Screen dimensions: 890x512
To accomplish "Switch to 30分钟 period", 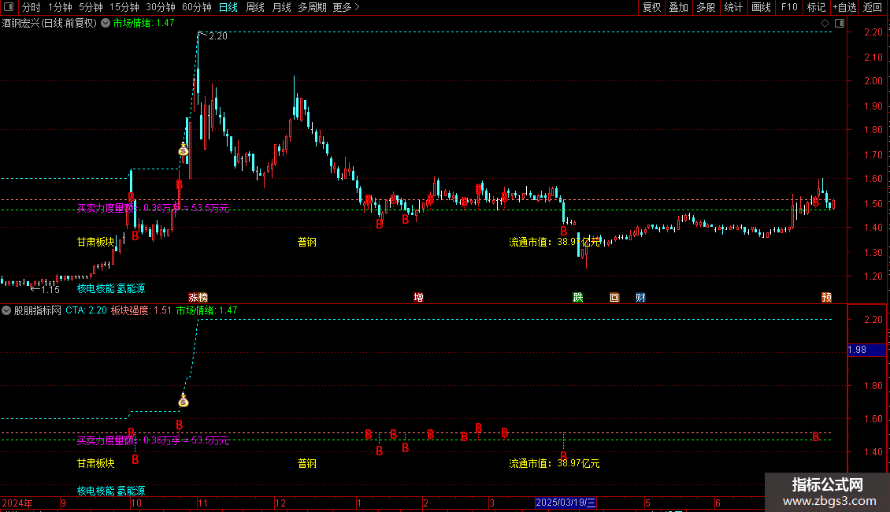I will tap(161, 7).
